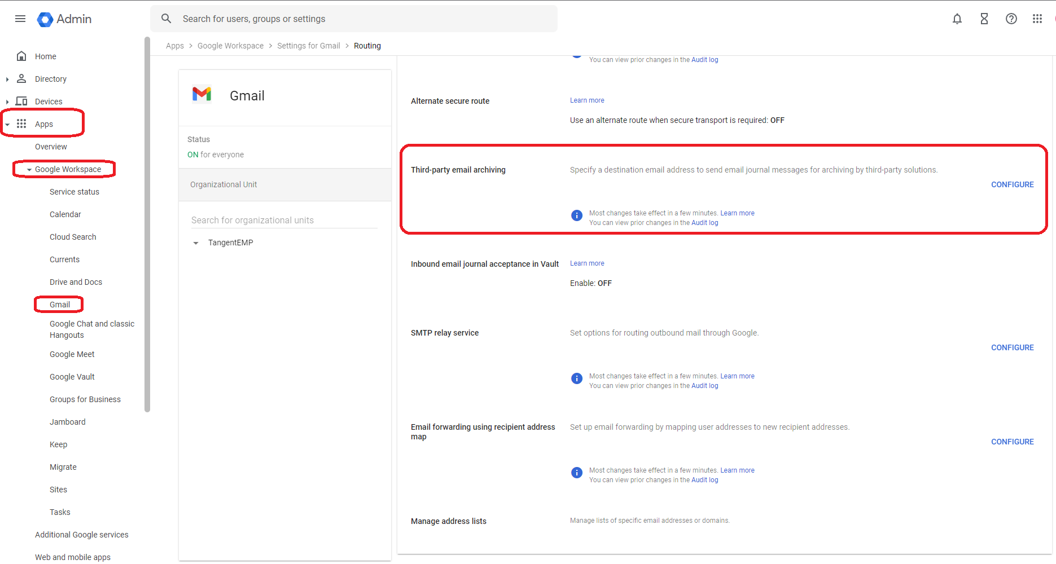
Task: Select Migrate in sidebar
Action: 63,467
